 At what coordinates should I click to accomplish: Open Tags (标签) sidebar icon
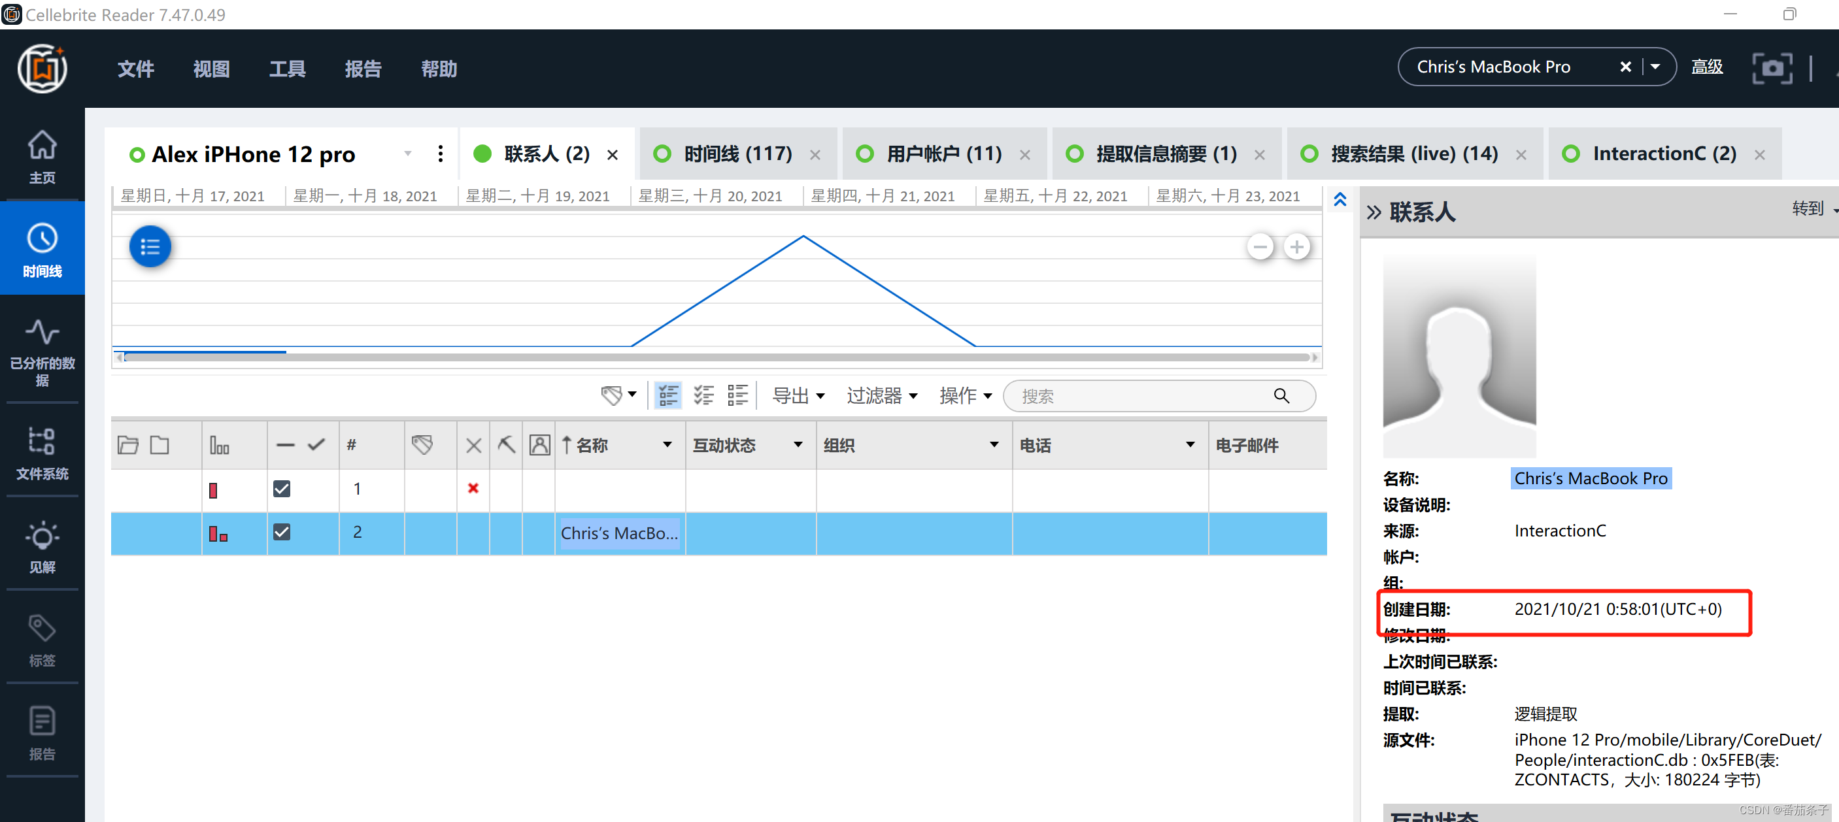click(x=42, y=640)
